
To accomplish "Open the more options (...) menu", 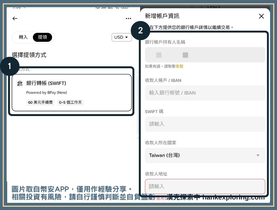I will 128,18.
